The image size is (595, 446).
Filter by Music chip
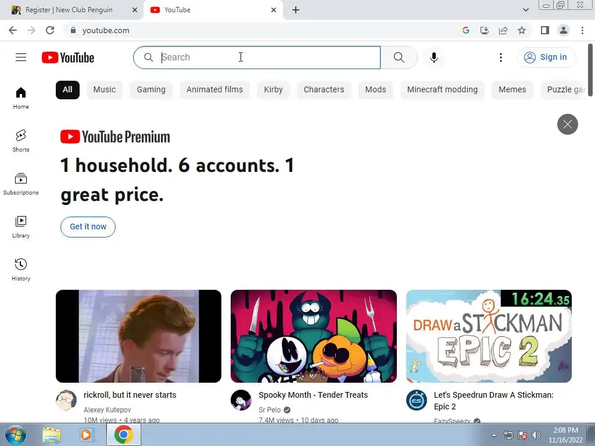[x=105, y=90]
